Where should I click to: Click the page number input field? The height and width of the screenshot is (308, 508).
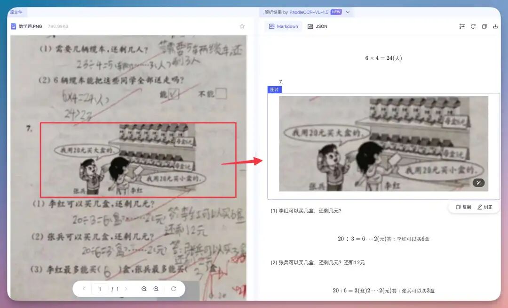coord(100,289)
